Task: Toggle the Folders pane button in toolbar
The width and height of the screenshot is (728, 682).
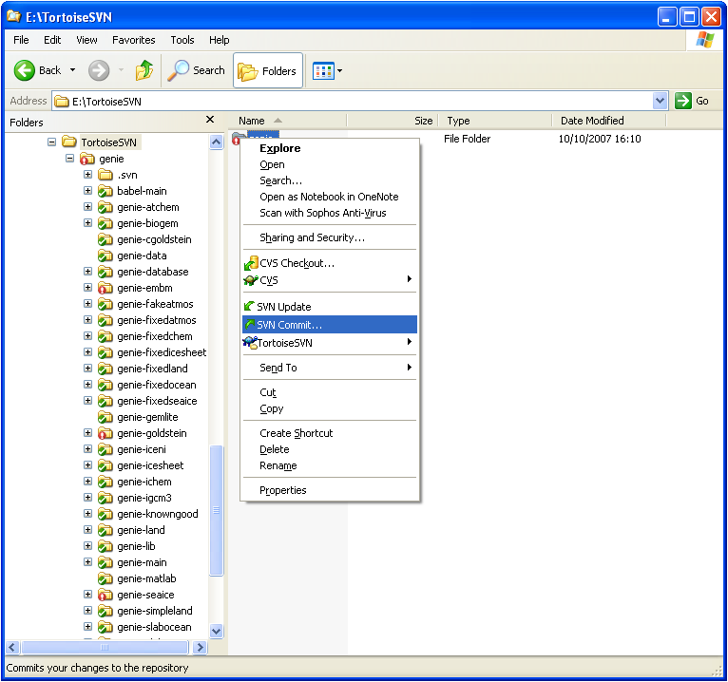Action: click(x=268, y=70)
